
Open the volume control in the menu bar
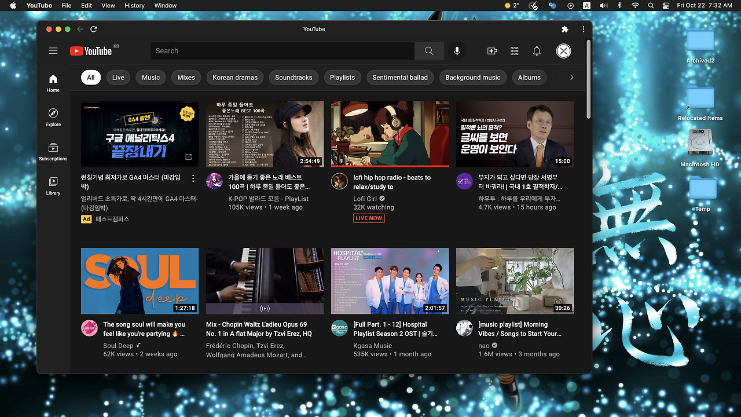click(x=604, y=5)
